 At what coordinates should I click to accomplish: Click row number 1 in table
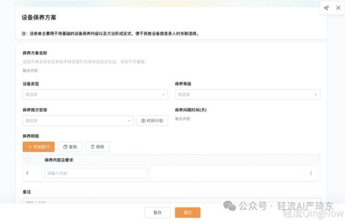coord(27,173)
